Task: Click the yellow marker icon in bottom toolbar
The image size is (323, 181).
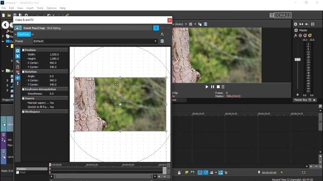Action: [187, 172]
